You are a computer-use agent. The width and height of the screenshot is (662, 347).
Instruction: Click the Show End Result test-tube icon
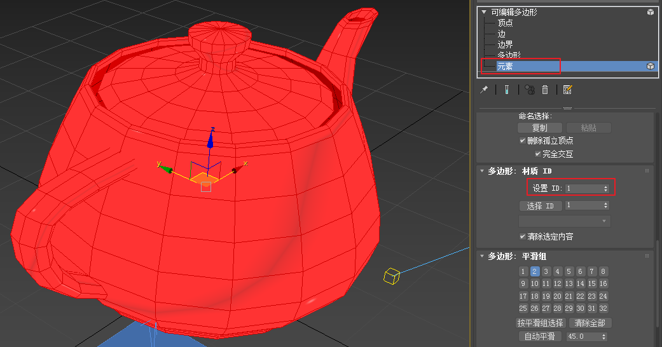click(x=507, y=90)
